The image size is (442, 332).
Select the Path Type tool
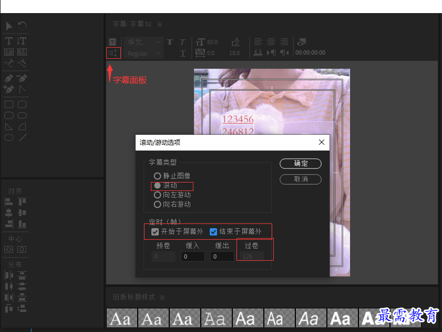tap(9, 63)
